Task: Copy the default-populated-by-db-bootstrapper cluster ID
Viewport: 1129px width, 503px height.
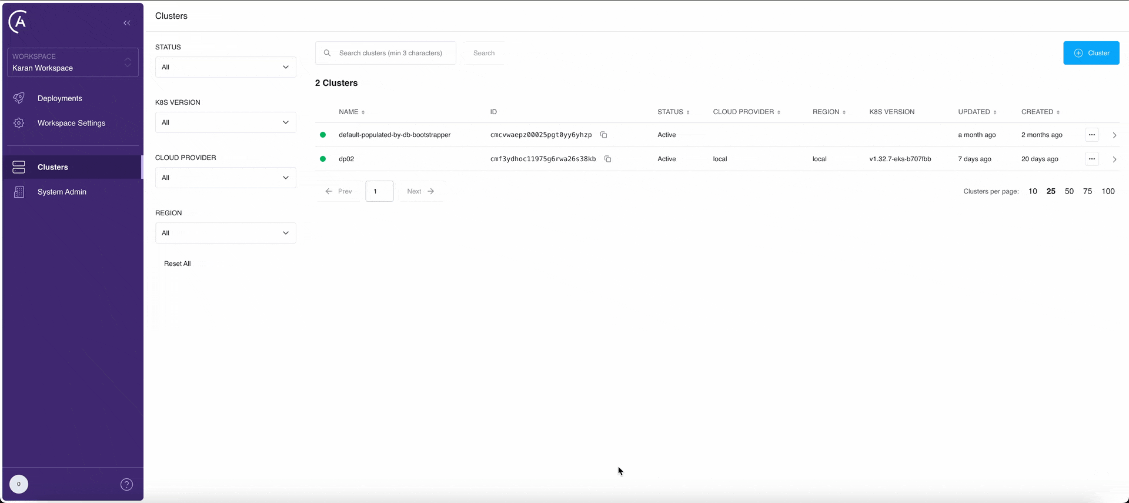Action: pos(603,135)
